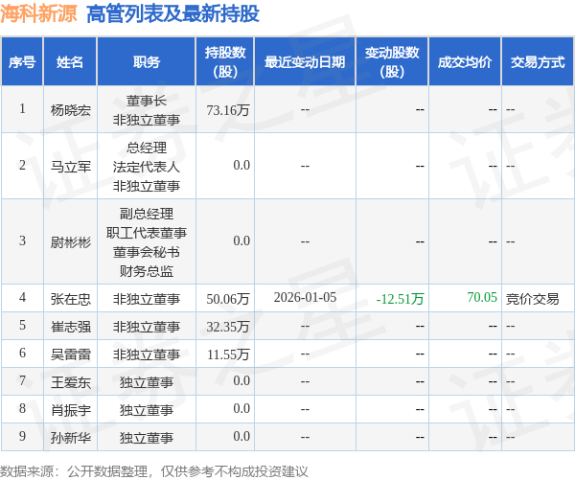Click 非独立董事 in 崔志强's row
This screenshot has height=480, width=575.
click(x=147, y=327)
